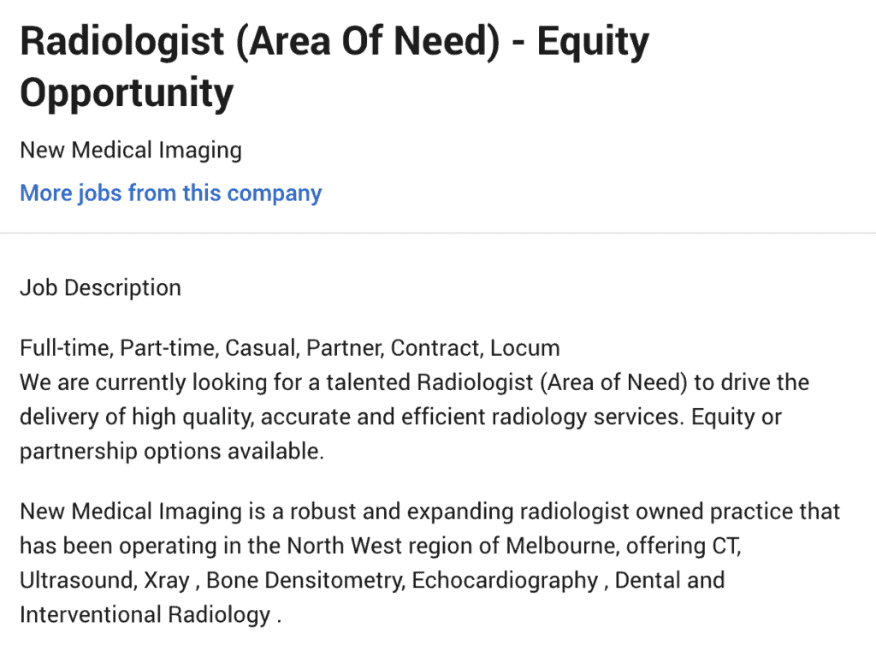Click the company name "New Medical Imaging" under the title
The height and width of the screenshot is (651, 876).
click(131, 151)
